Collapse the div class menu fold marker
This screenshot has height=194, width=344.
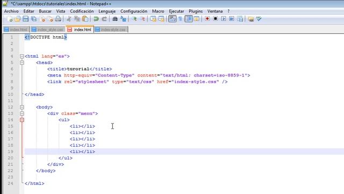(22, 114)
